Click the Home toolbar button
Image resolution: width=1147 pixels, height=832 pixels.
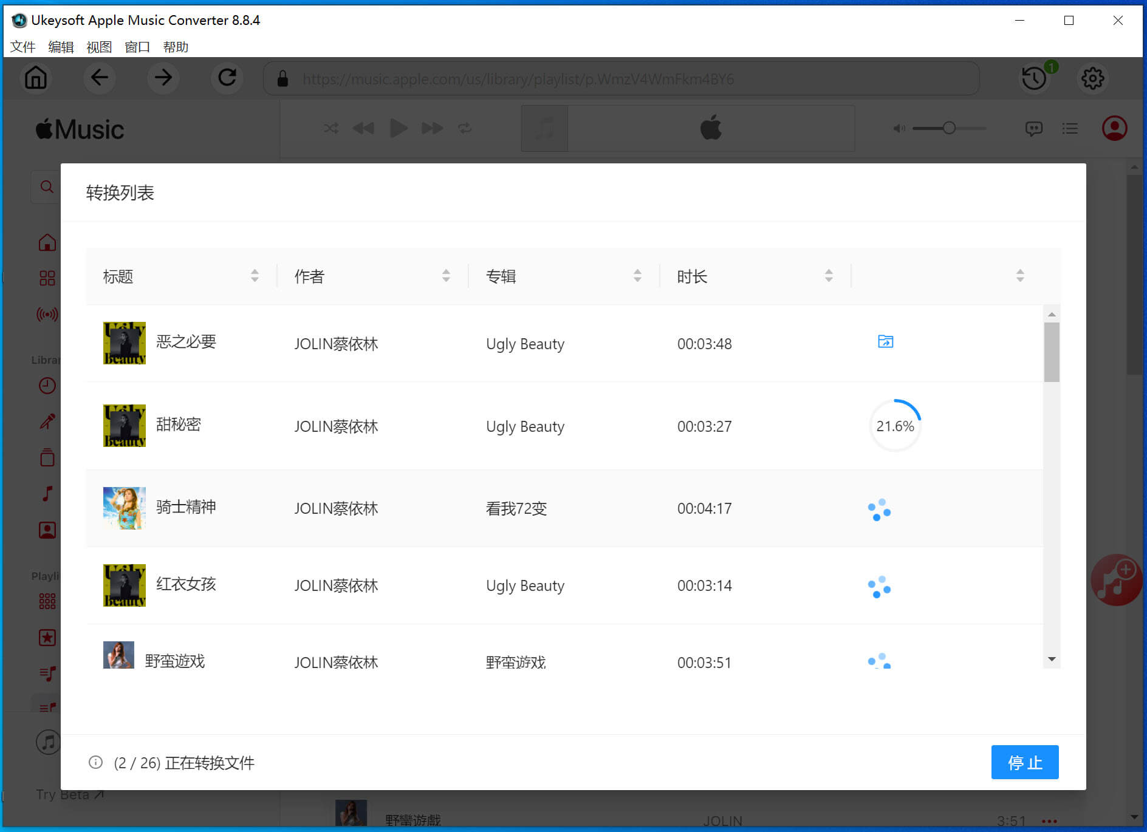tap(36, 78)
